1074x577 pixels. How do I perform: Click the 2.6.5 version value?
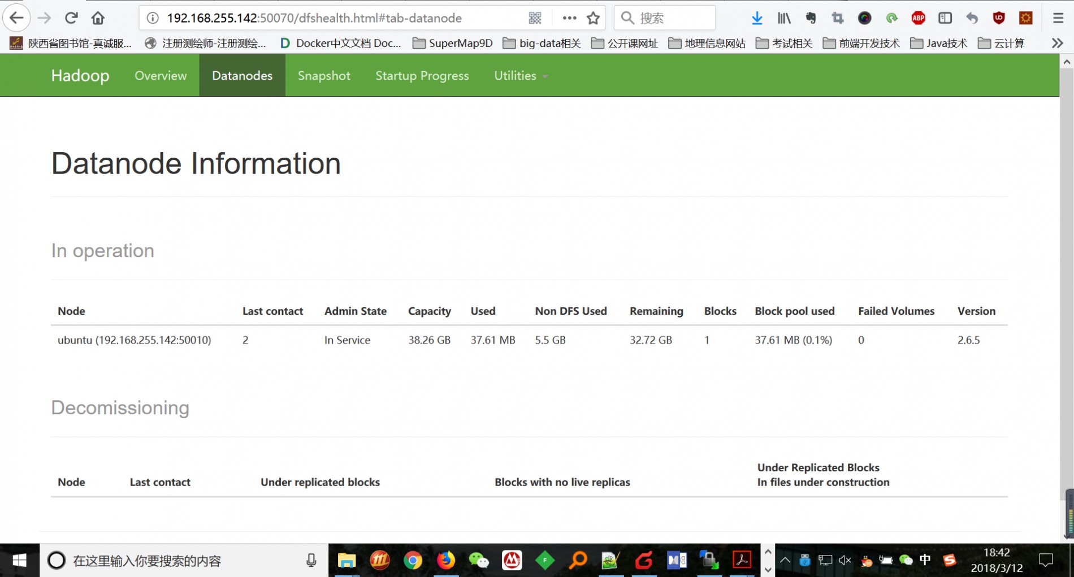968,340
